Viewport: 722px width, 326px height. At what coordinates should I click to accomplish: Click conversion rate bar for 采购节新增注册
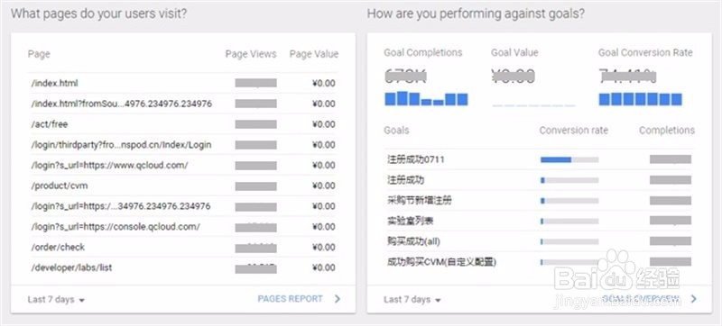569,201
